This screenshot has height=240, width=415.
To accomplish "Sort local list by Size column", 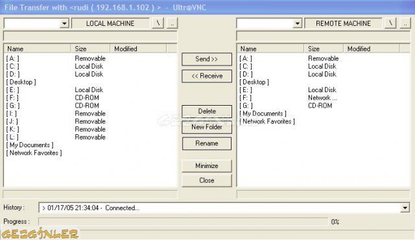I will [90, 49].
